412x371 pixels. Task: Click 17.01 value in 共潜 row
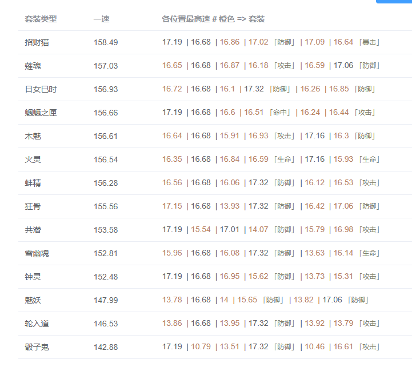tap(230, 229)
